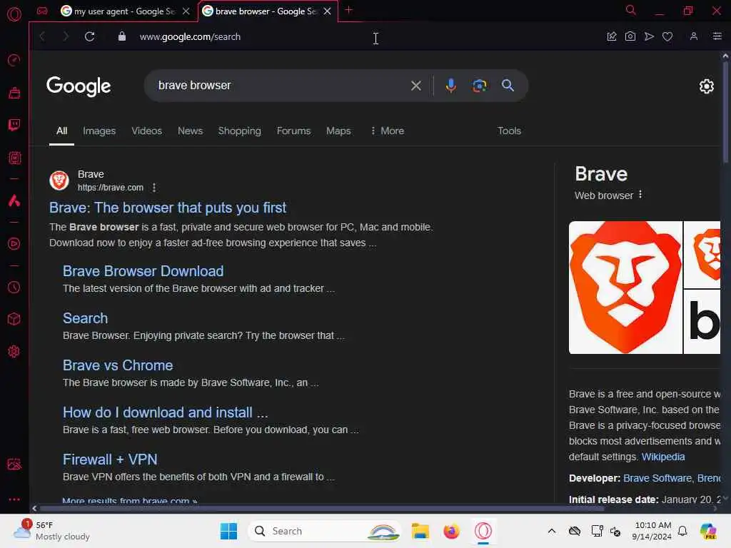
Task: Open the Opera menu logo button
Action: pyautogui.click(x=14, y=14)
